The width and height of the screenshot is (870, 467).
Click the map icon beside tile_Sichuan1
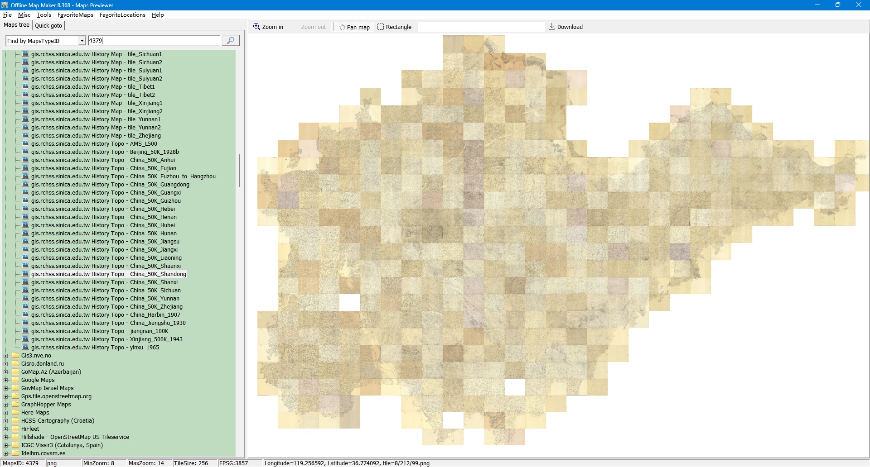coord(25,54)
